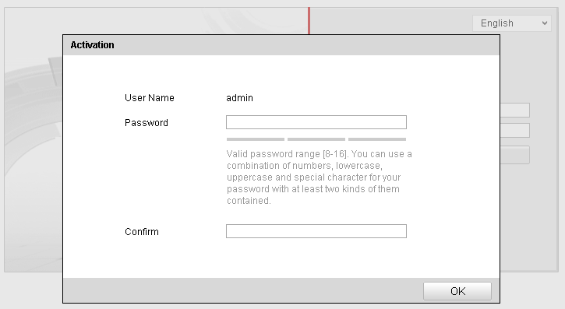The width and height of the screenshot is (565, 309).
Task: Click the Activation dialog title bar
Action: [281, 45]
